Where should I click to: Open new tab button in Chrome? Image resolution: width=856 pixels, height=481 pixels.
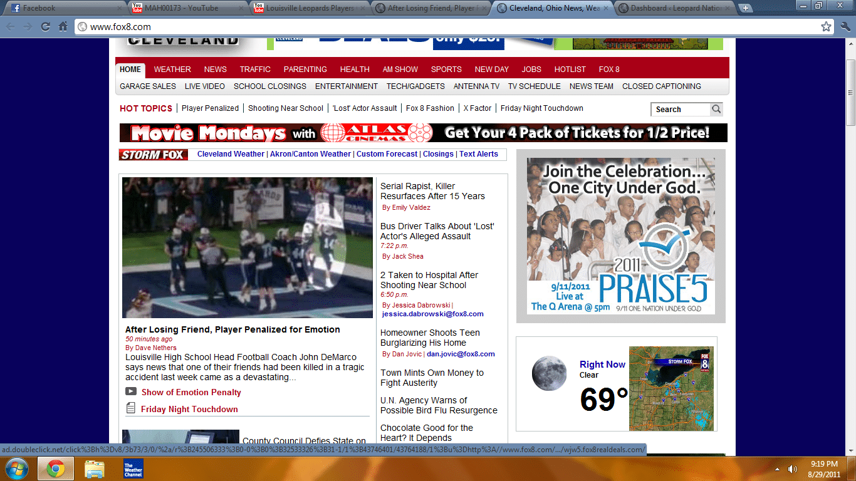pos(745,8)
